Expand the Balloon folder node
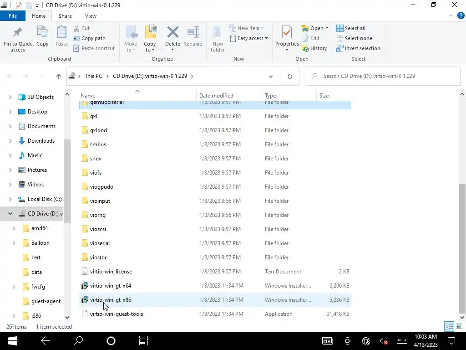Viewport: 466px width, 350px height. [x=14, y=243]
